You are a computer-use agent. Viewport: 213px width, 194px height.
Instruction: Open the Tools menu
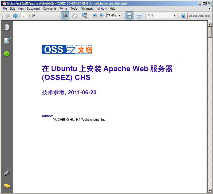(74, 9)
